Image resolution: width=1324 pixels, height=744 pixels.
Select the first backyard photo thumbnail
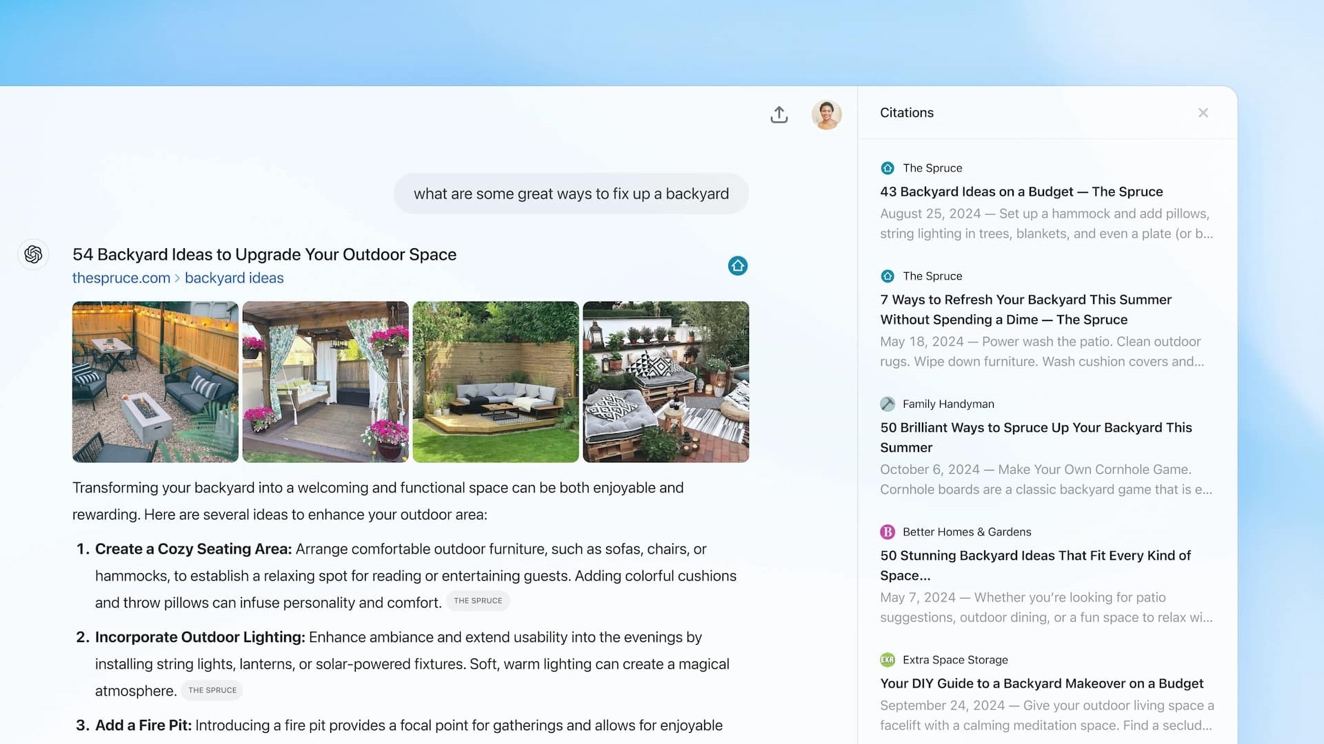click(154, 382)
